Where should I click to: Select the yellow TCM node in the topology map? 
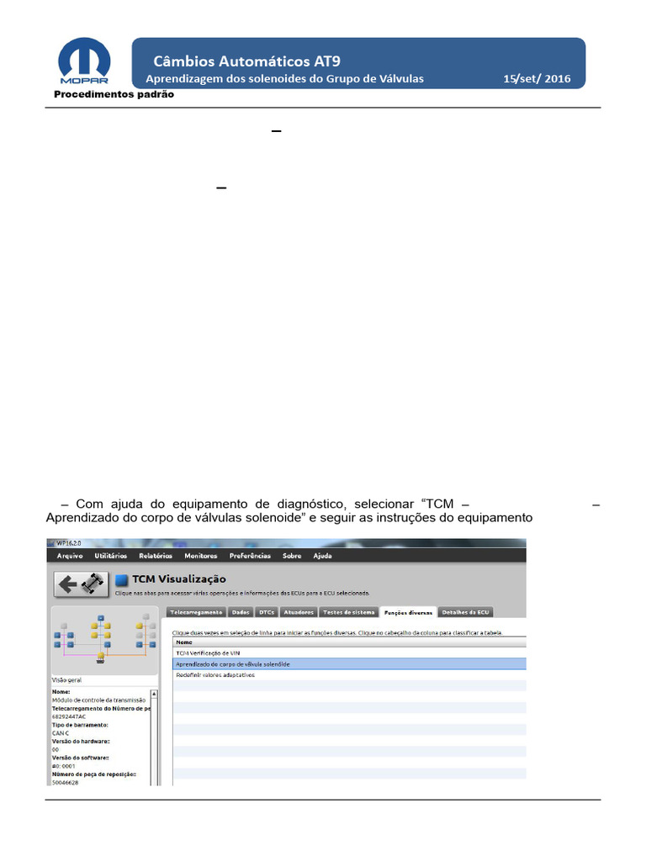click(x=101, y=656)
